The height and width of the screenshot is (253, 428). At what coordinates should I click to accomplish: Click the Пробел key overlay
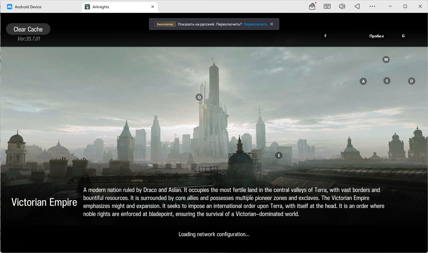pyautogui.click(x=376, y=36)
